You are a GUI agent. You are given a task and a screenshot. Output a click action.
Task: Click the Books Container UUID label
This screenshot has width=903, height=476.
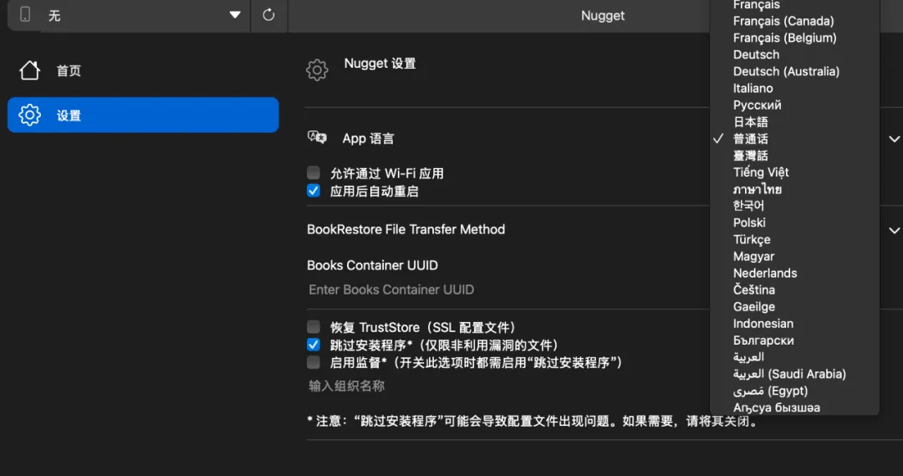point(372,265)
